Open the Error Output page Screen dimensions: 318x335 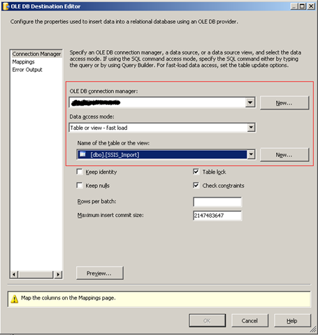tap(27, 70)
